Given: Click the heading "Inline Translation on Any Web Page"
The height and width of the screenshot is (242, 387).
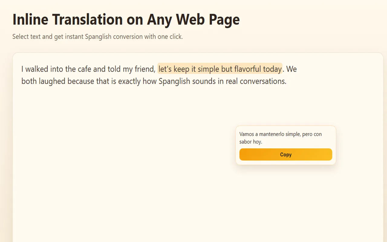Looking at the screenshot, I should pos(126,19).
